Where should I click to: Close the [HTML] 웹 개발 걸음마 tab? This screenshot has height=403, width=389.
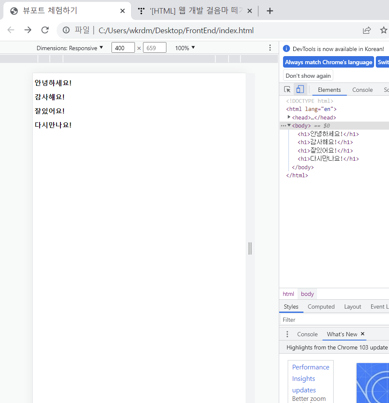[249, 11]
